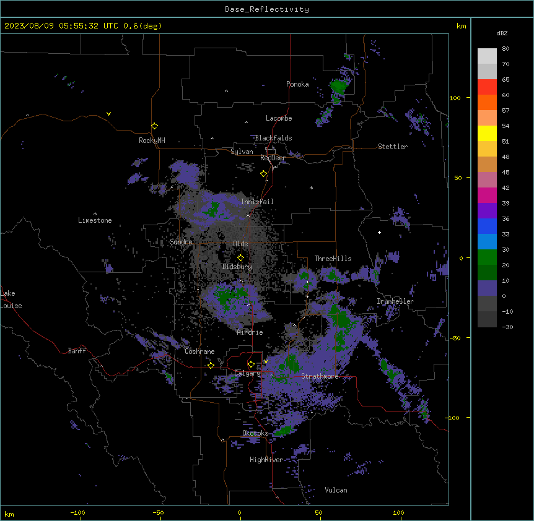Click the Cochrane city label
The height and width of the screenshot is (521, 534).
tap(199, 351)
